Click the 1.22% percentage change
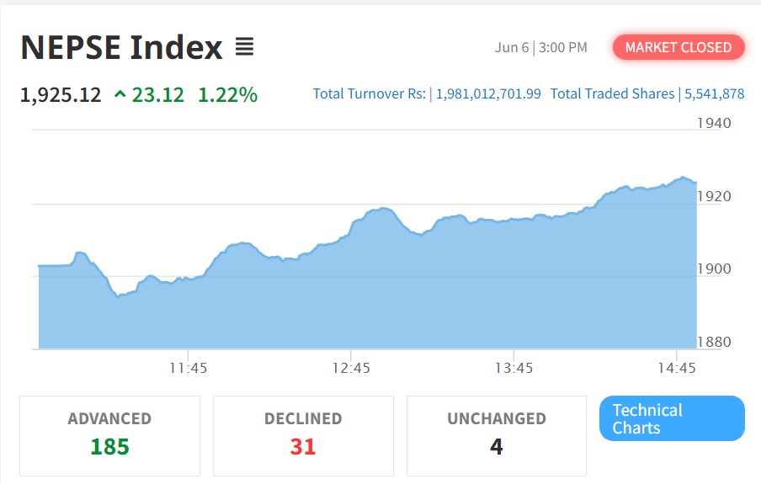761x484 pixels. (227, 95)
